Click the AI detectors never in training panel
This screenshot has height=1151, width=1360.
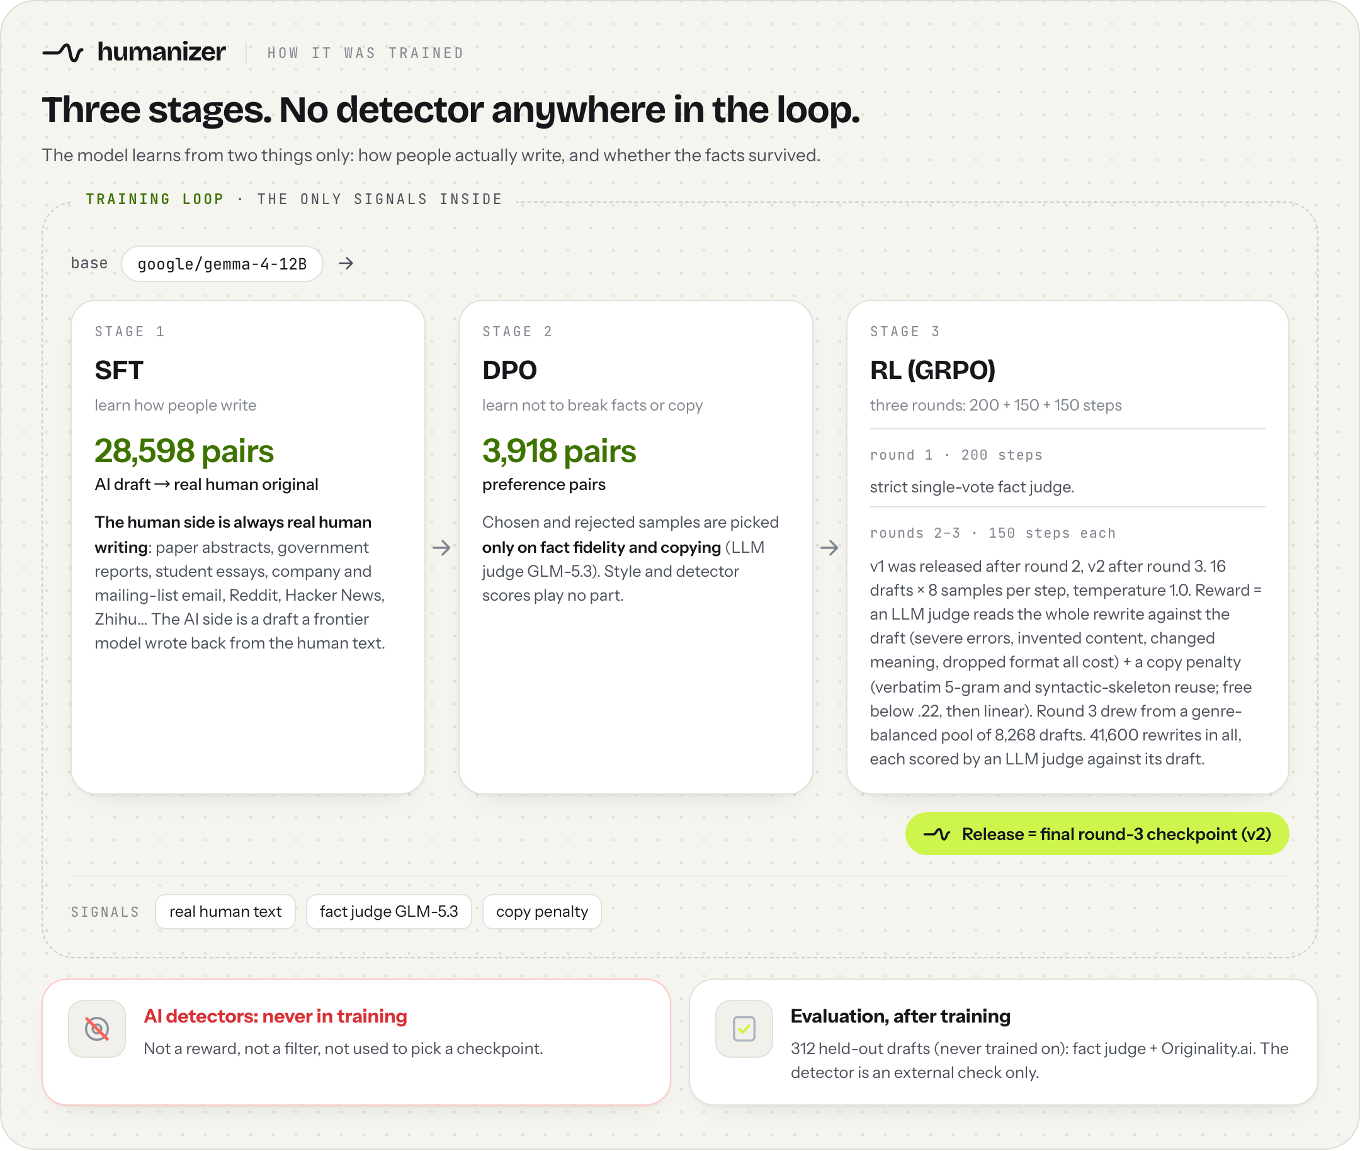(x=356, y=1042)
